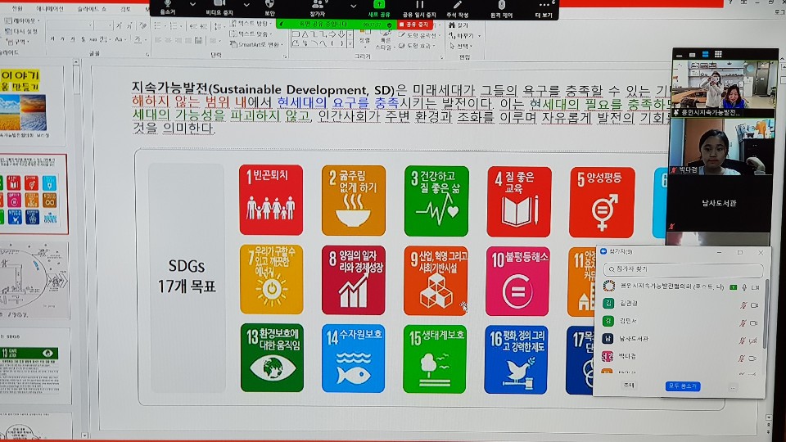Click the green New Share icon
This screenshot has width=786, height=442.
pos(378,6)
